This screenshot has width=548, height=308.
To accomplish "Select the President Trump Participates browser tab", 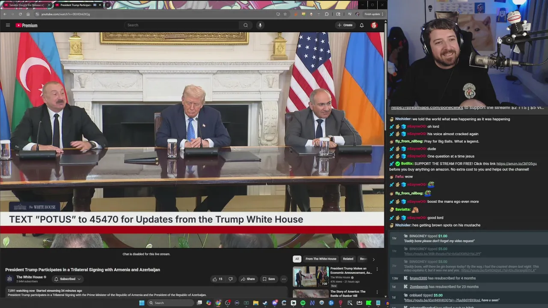I will point(76,5).
